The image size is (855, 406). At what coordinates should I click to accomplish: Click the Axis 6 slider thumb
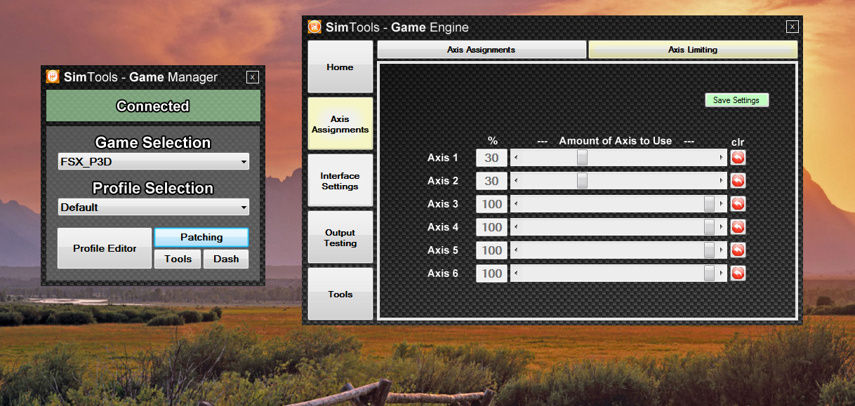pos(710,273)
